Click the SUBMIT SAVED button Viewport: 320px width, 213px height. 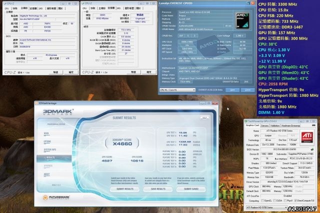click(x=191, y=189)
